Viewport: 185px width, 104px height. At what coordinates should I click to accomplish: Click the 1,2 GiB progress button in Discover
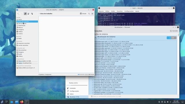[171, 38]
